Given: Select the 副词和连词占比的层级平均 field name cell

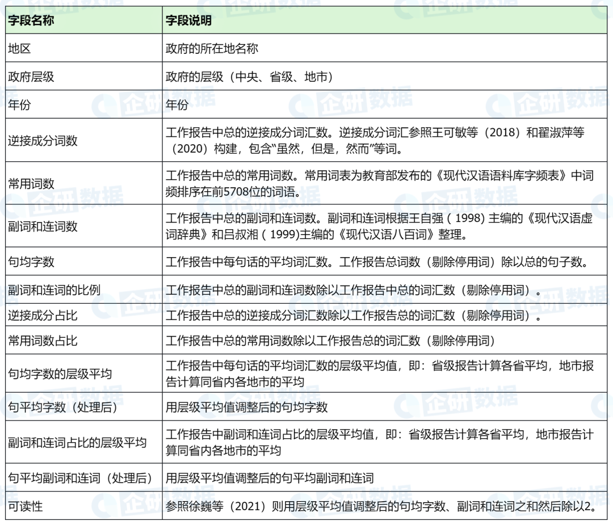Looking at the screenshot, I should (84, 442).
